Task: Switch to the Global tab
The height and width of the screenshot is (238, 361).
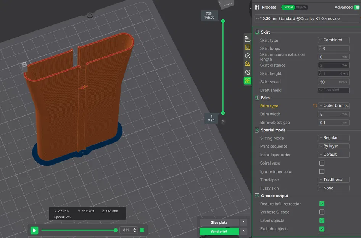Action: point(288,7)
